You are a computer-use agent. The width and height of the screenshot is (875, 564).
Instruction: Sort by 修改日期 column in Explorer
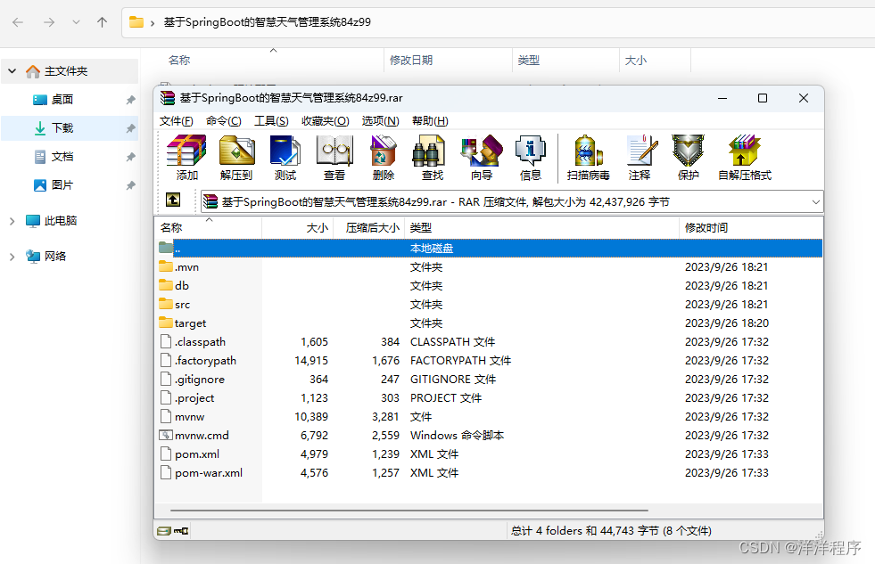448,61
